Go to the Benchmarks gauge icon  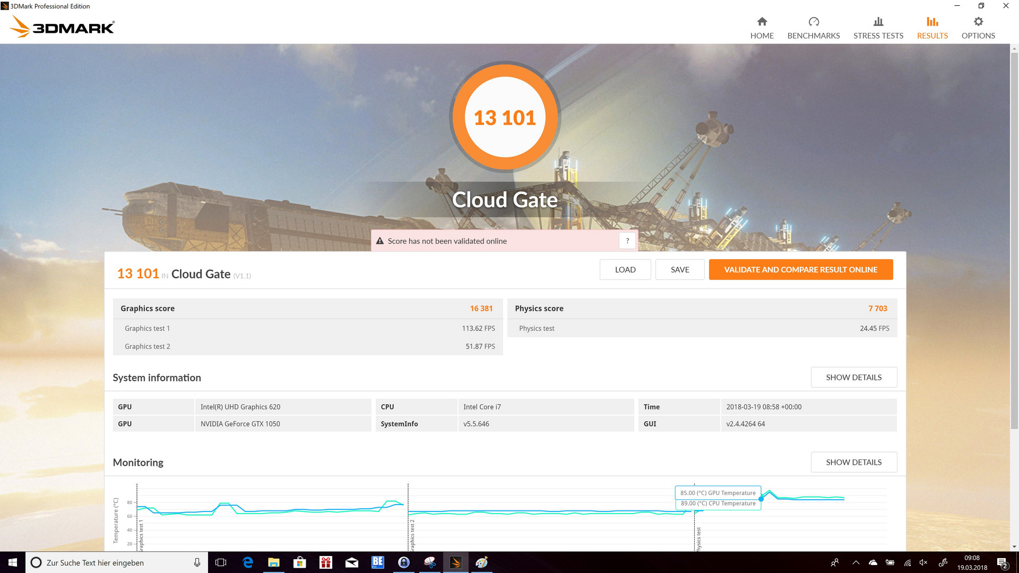tap(813, 22)
